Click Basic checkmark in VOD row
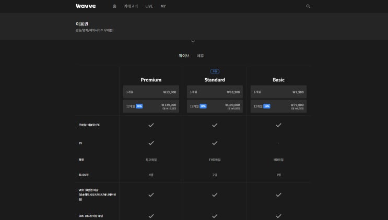 [279, 195]
